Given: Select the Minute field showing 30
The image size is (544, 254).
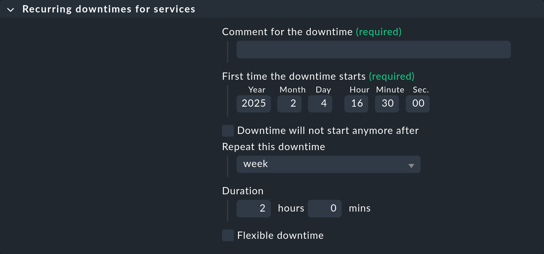Looking at the screenshot, I should 387,104.
